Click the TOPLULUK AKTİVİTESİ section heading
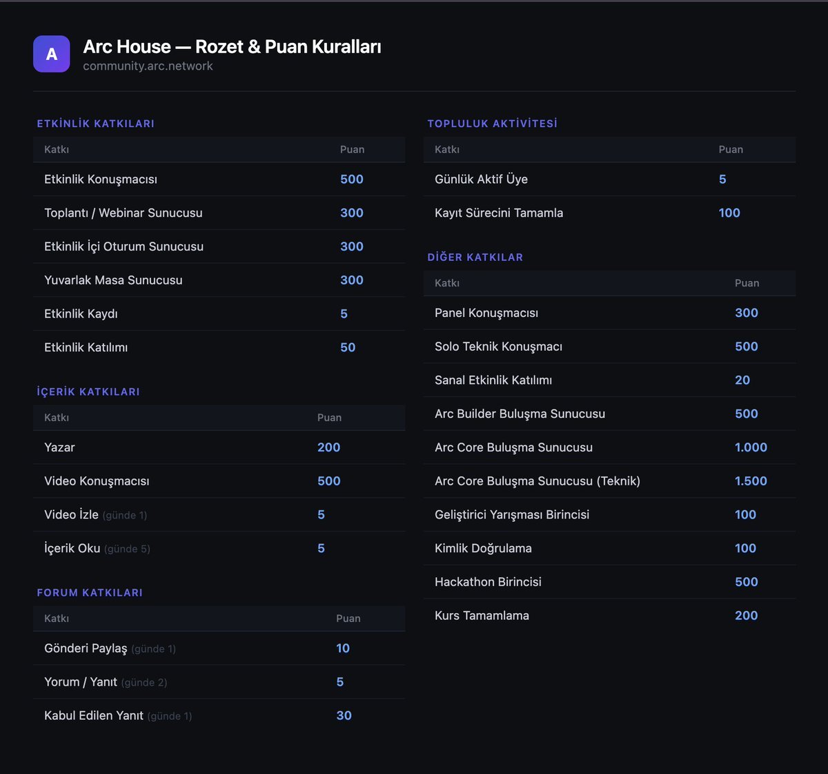The width and height of the screenshot is (828, 774). (x=493, y=124)
